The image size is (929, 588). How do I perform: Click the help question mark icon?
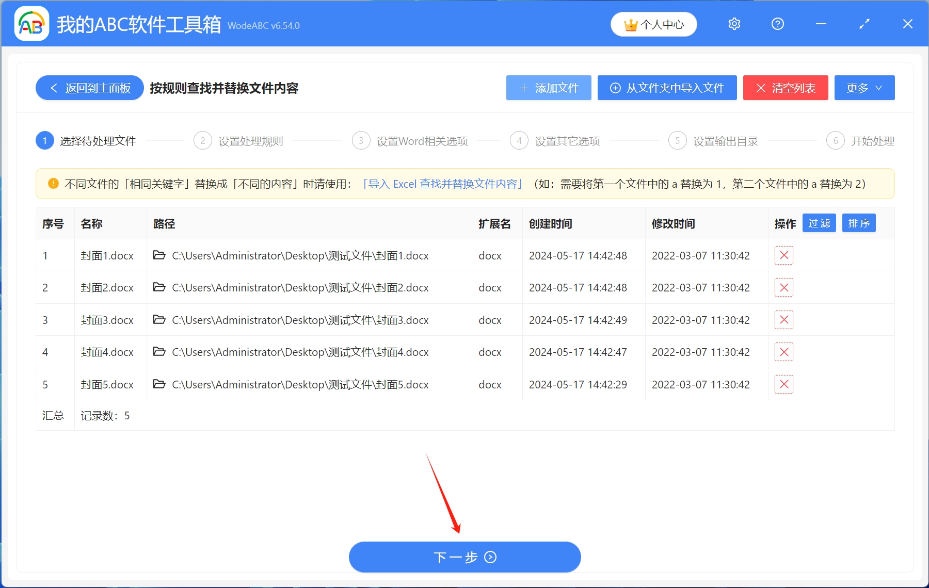(x=777, y=24)
